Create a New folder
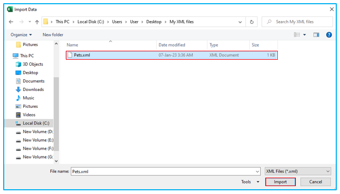This screenshot has width=340, height=194. [x=53, y=35]
